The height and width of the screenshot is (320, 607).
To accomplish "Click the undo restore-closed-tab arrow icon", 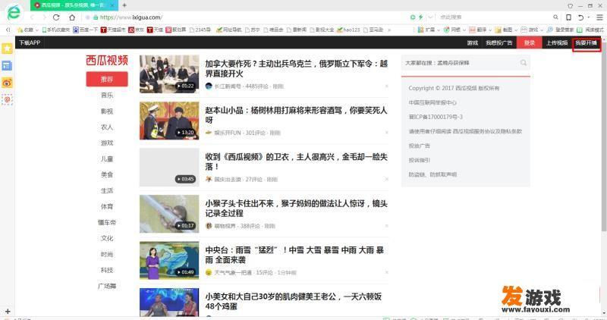I will (x=580, y=17).
